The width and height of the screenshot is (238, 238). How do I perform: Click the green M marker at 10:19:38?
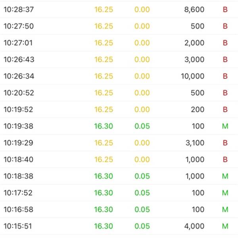pyautogui.click(x=225, y=126)
